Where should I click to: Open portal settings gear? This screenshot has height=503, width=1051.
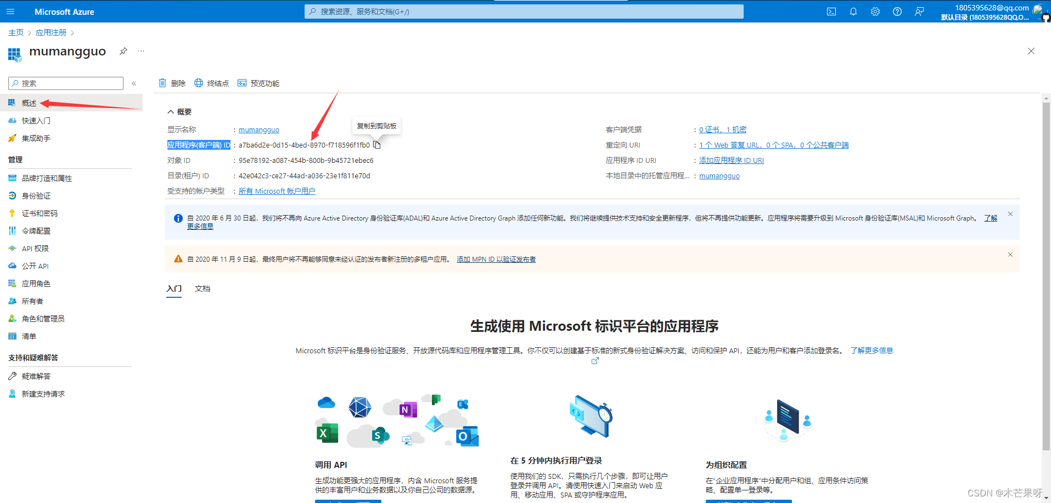tap(875, 12)
